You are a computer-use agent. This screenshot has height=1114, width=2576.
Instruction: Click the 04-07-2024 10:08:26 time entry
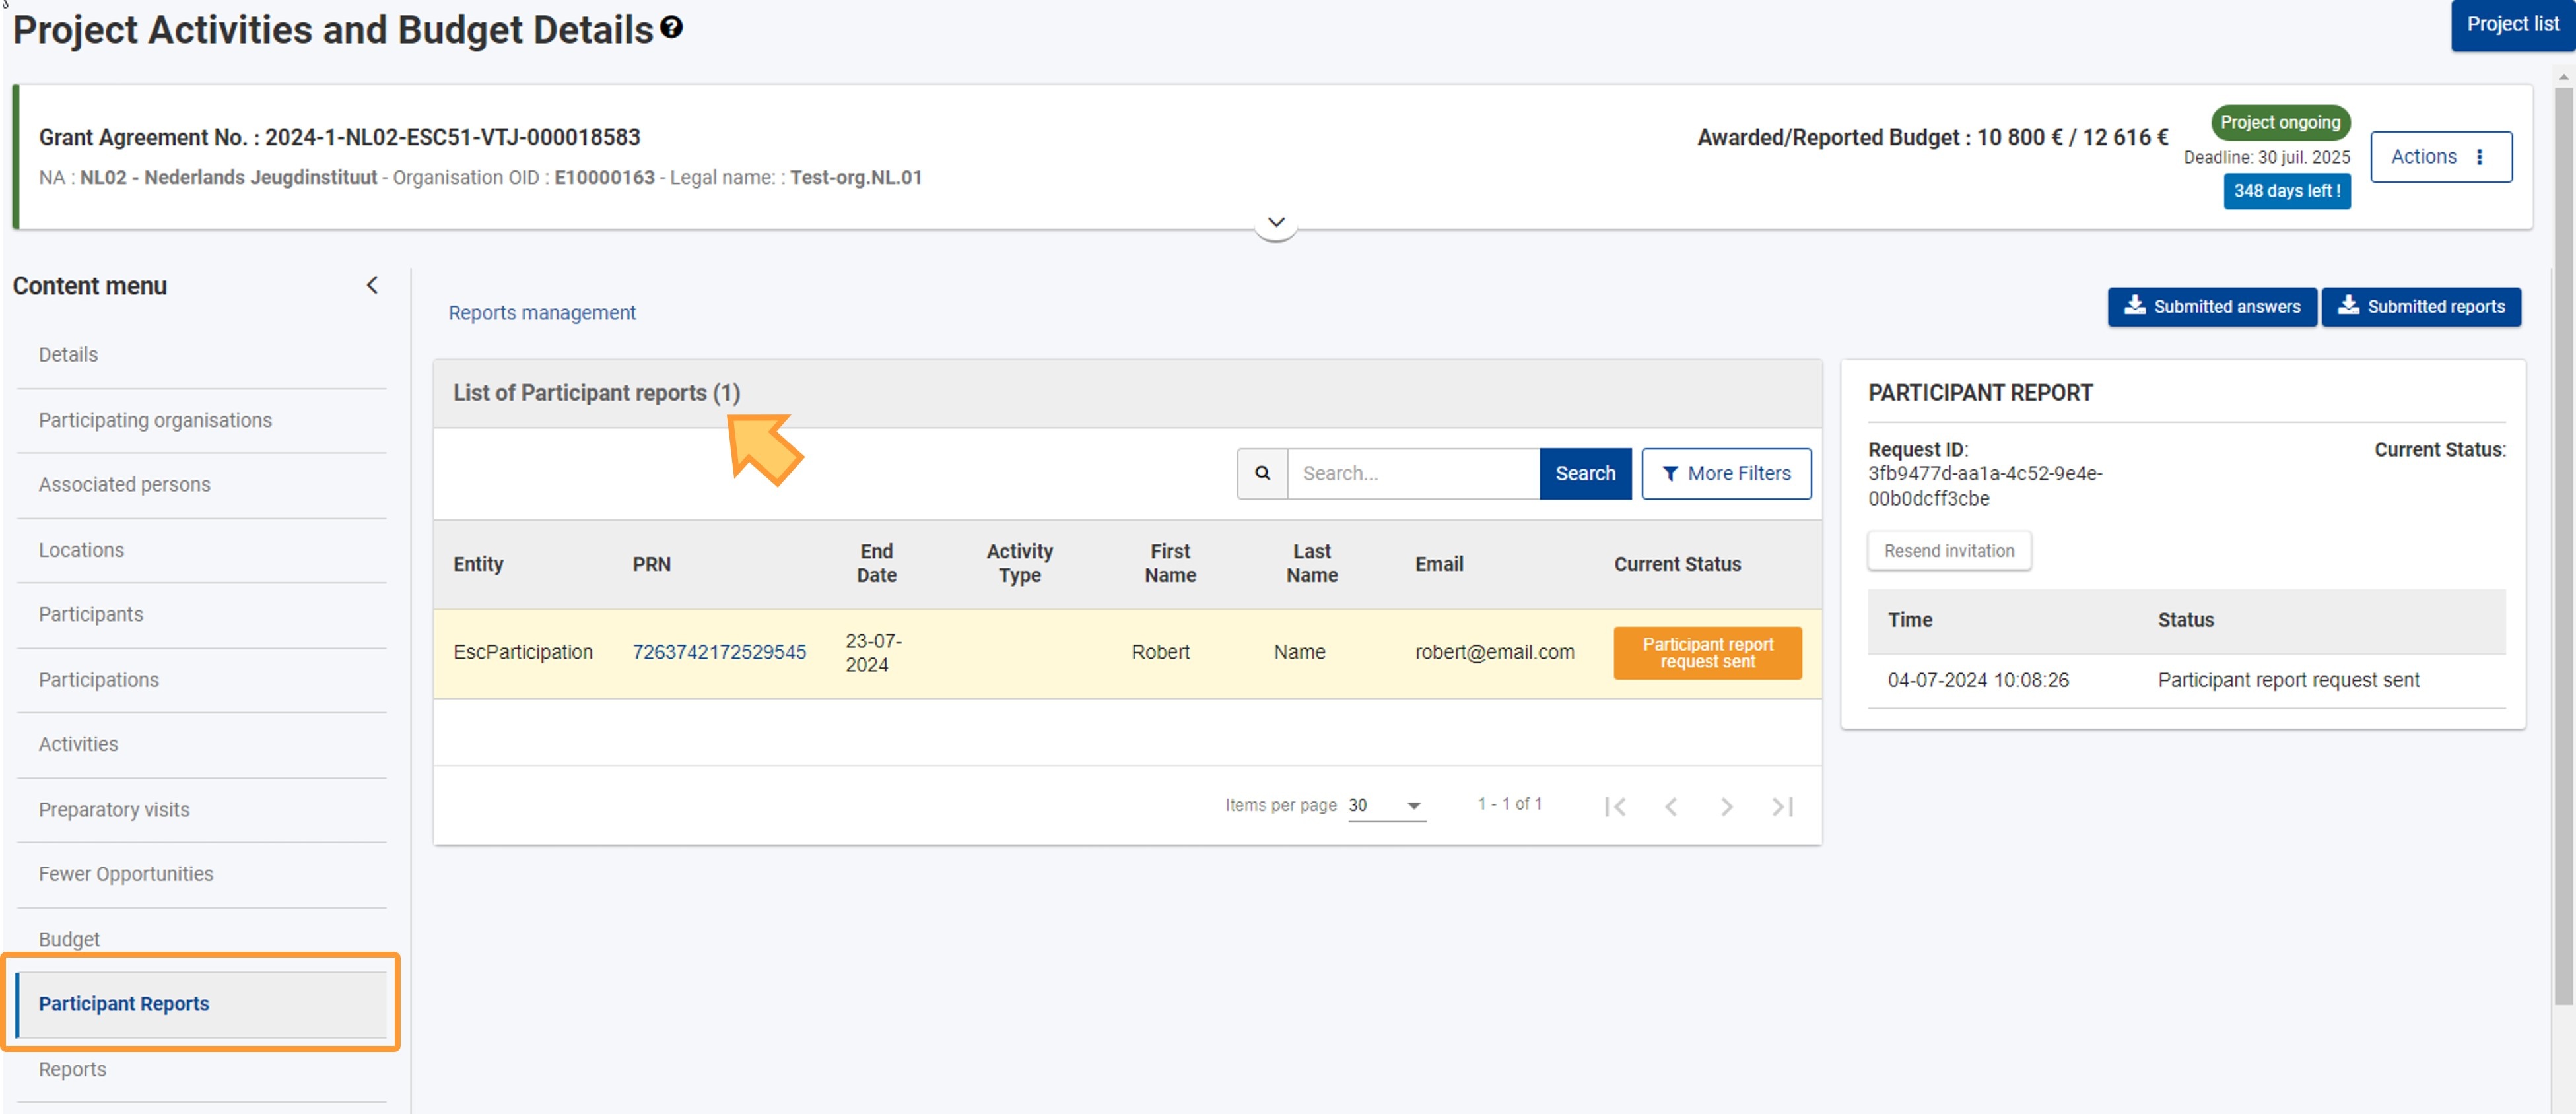(x=1978, y=681)
